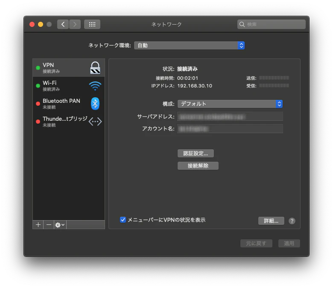Screen dimensions: 333x288
Task: Click the Wi-Fi signal icon
Action: click(x=95, y=86)
